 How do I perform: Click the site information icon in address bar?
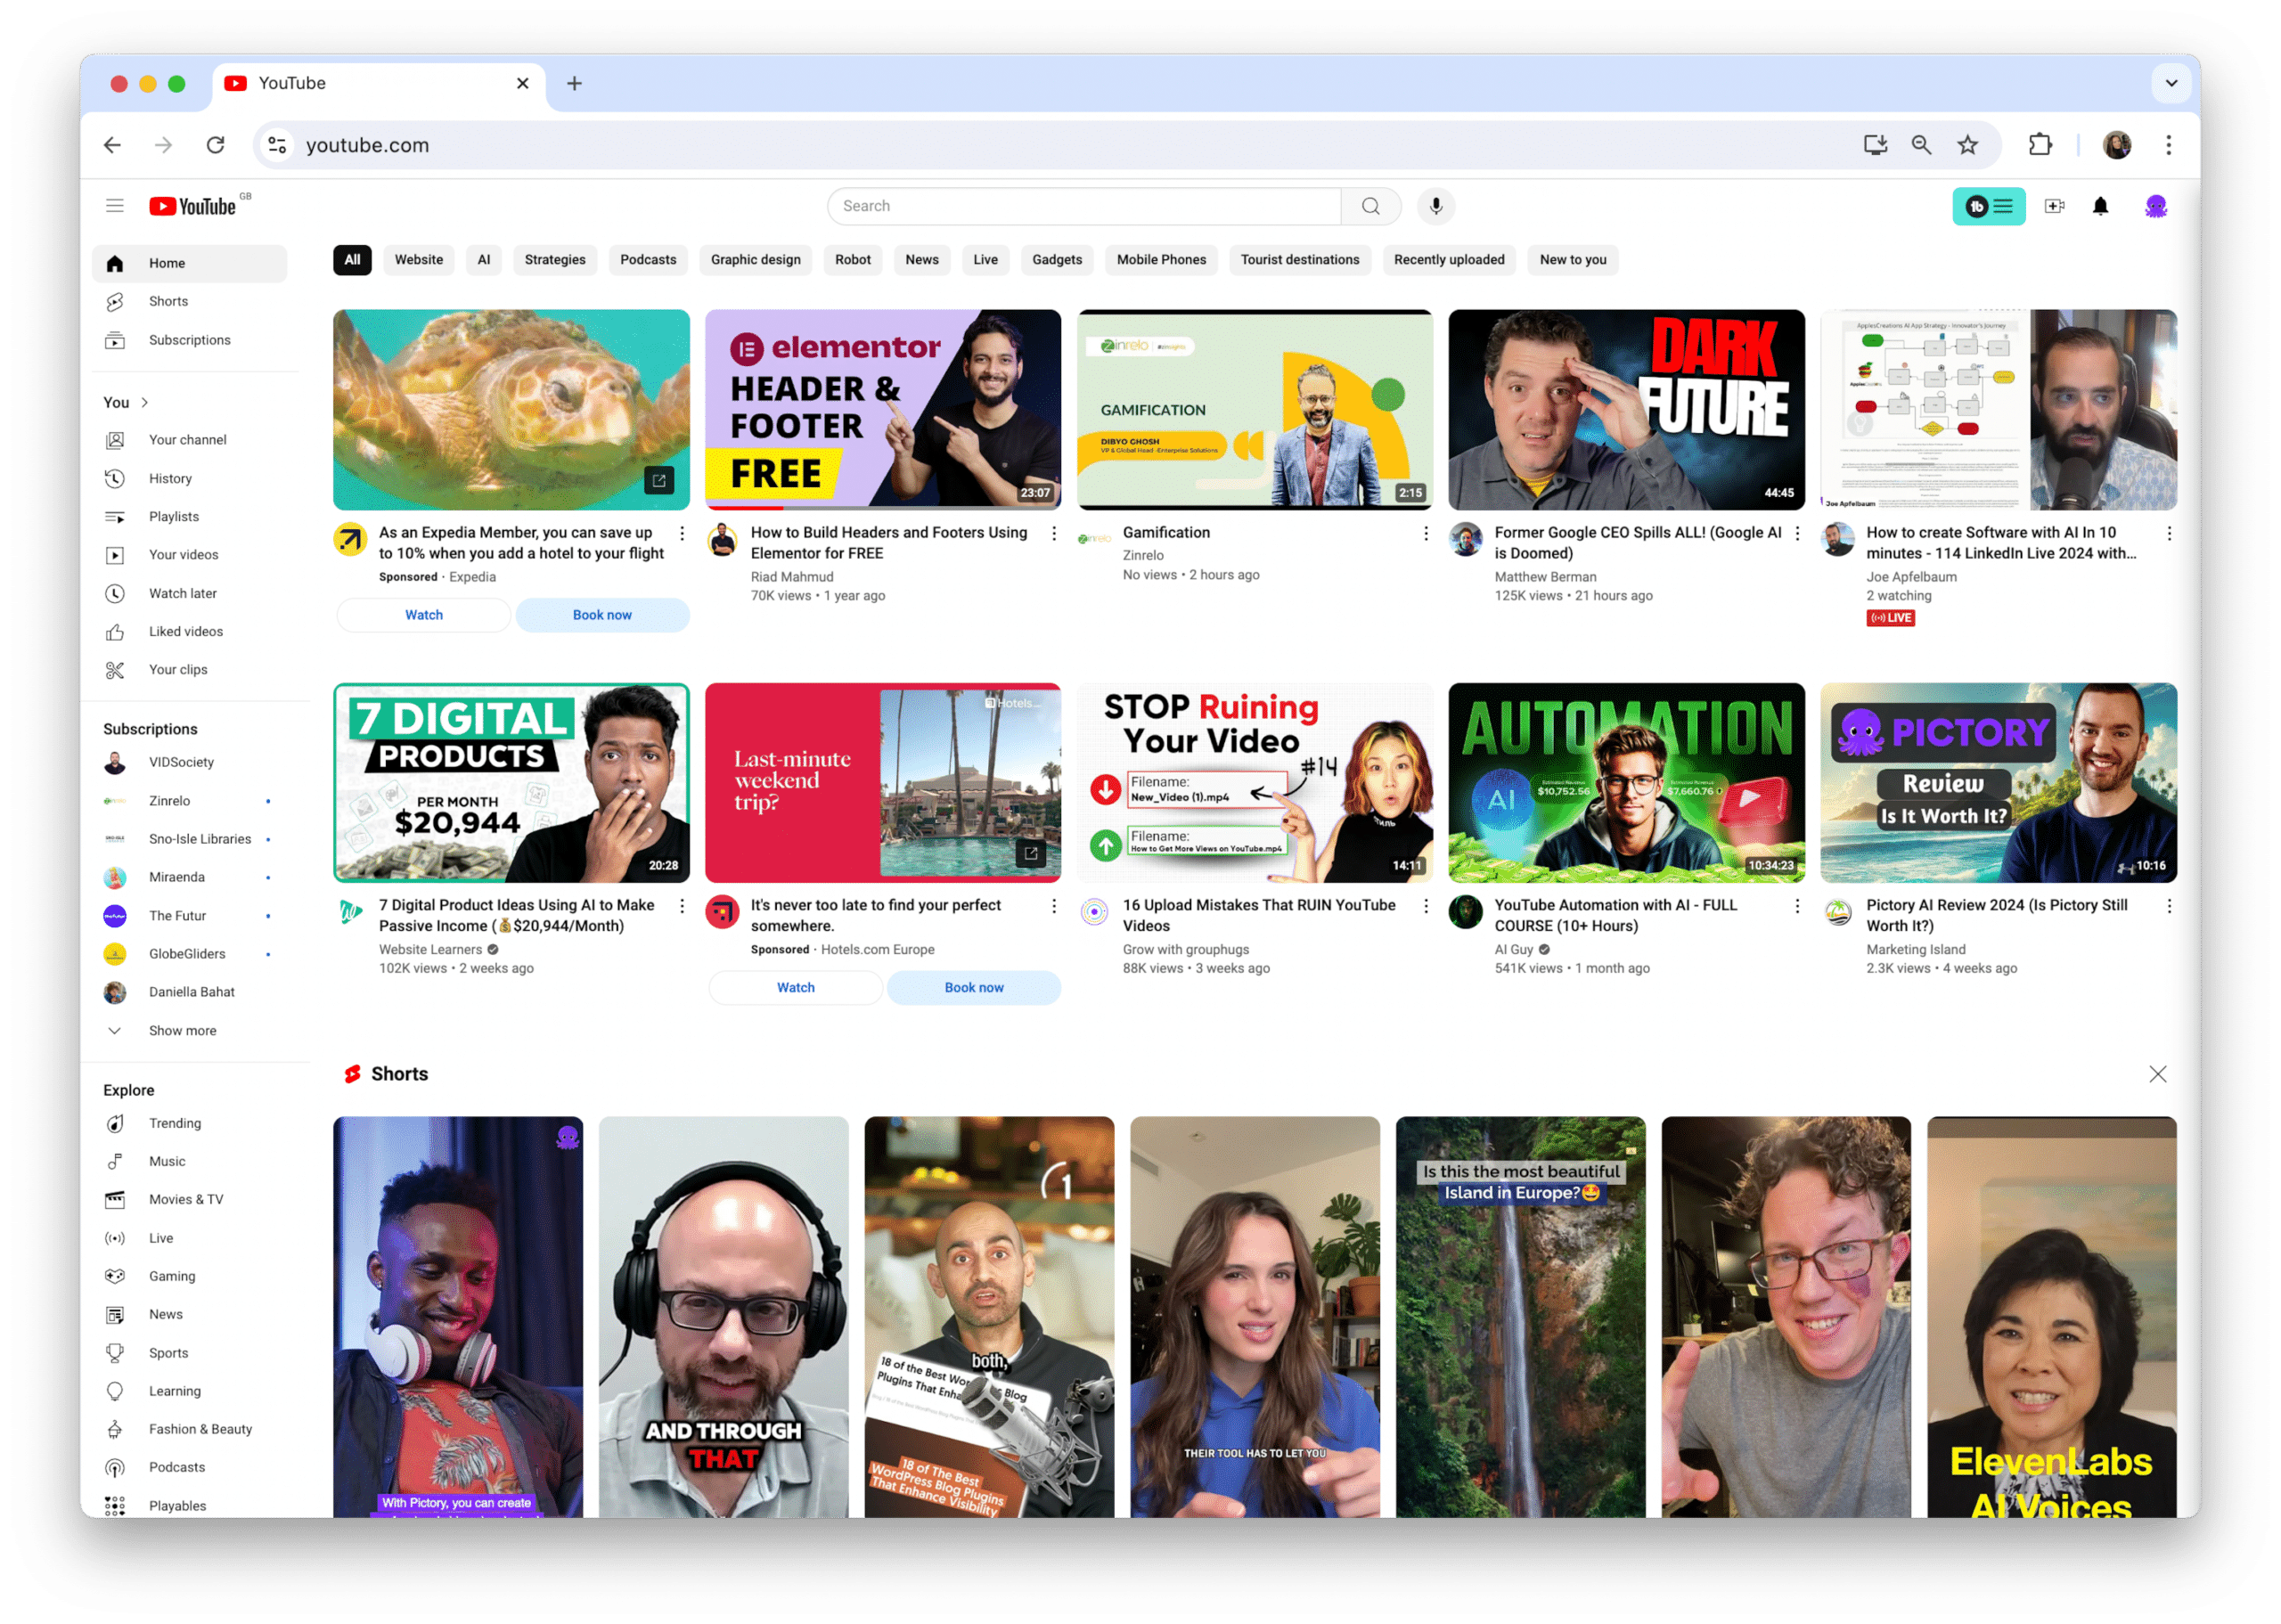(x=277, y=145)
